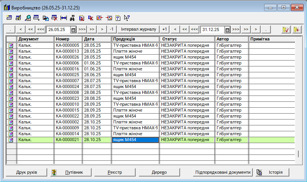
Task: Click the magnifier view document icon
Action: coord(28,18)
